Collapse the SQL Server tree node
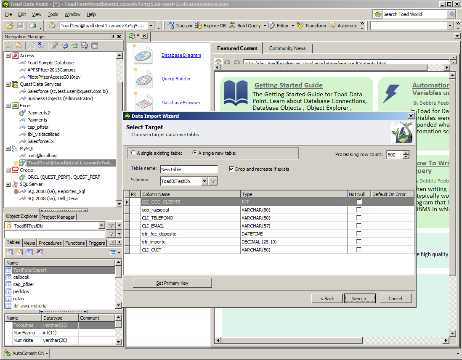 pyautogui.click(x=8, y=185)
